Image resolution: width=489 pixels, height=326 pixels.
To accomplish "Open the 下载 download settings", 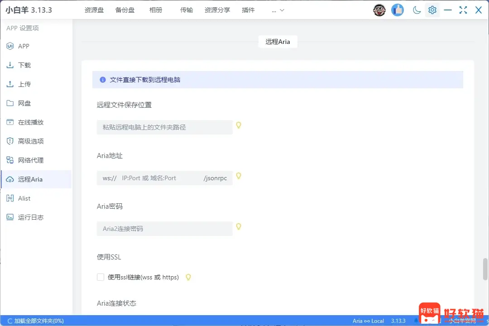I will click(x=36, y=65).
